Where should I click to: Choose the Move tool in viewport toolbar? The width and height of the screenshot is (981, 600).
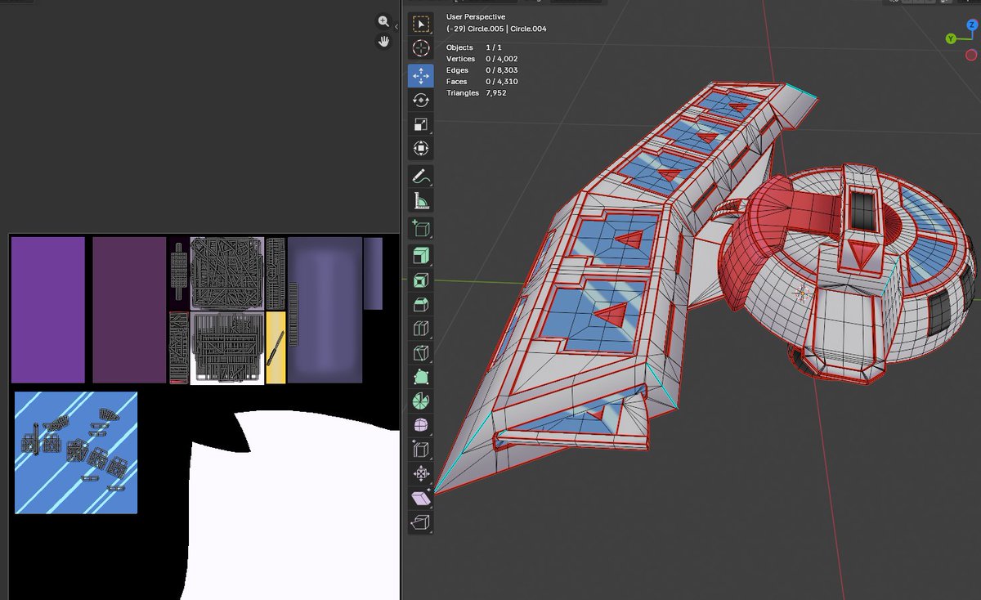tap(420, 76)
